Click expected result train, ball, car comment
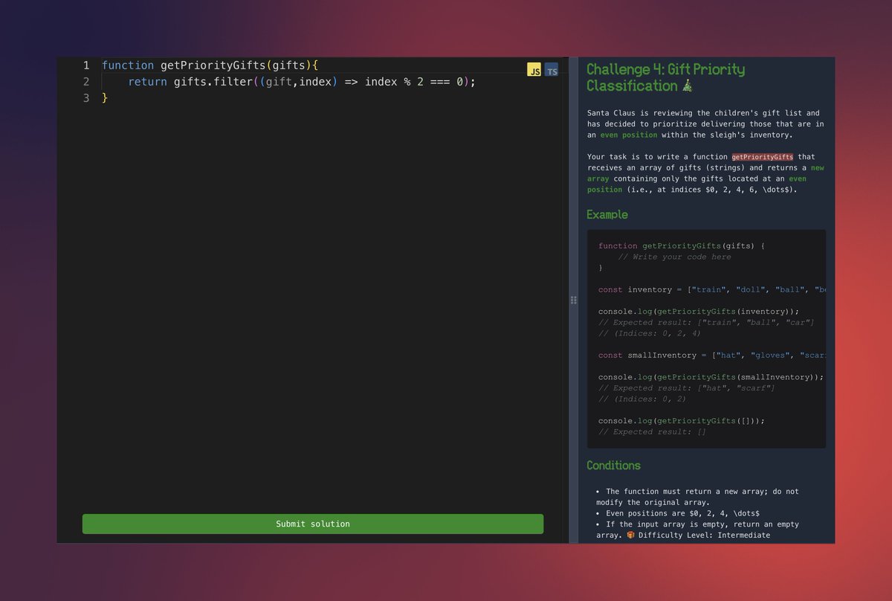 [x=706, y=322]
